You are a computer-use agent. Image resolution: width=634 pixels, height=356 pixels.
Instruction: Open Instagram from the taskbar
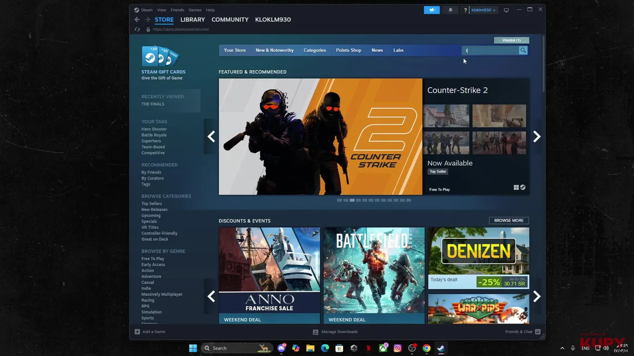pyautogui.click(x=397, y=348)
